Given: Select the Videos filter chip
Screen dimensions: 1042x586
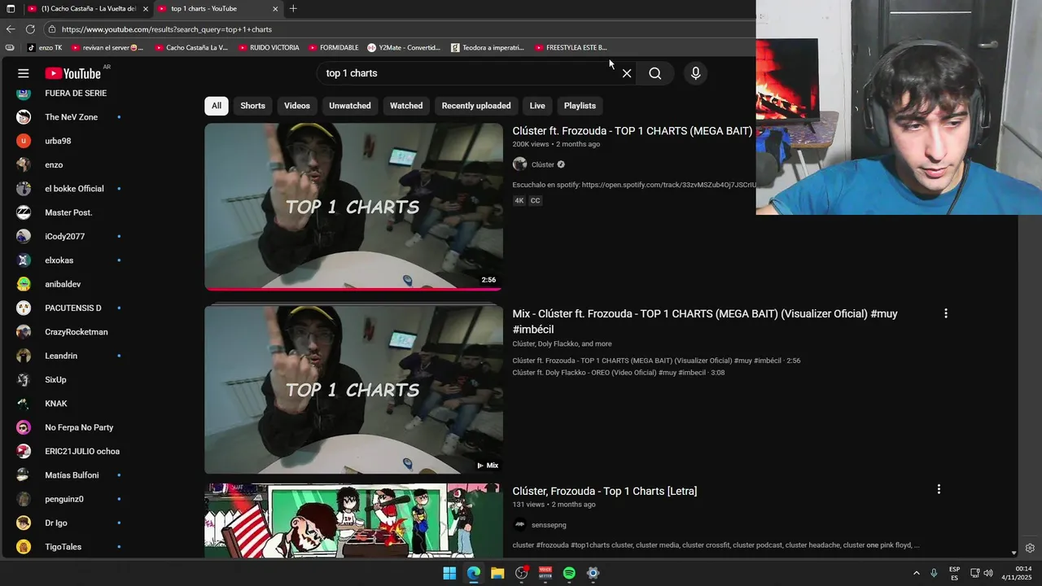Looking at the screenshot, I should pyautogui.click(x=297, y=106).
